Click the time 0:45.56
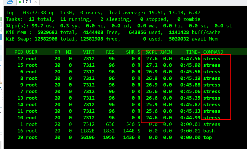 click(x=190, y=72)
